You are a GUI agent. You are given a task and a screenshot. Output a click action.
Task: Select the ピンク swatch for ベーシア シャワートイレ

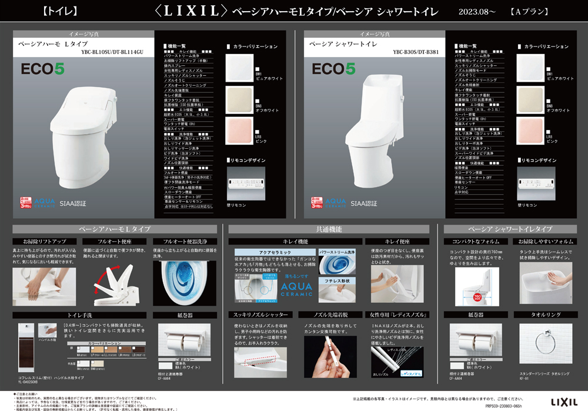pos(530,131)
